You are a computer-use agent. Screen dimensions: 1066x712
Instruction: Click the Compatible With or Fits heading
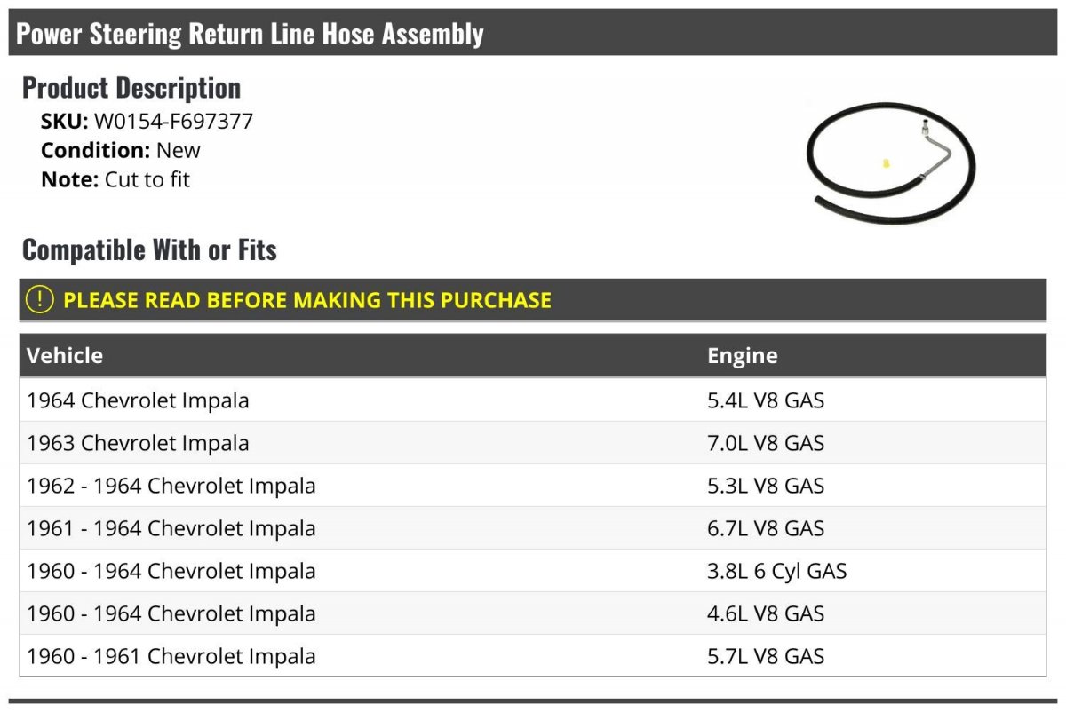pos(149,250)
